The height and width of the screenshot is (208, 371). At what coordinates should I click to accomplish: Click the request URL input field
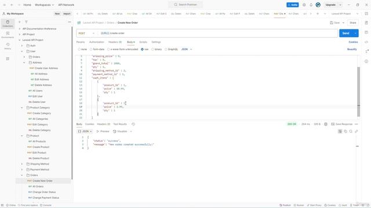pos(218,34)
